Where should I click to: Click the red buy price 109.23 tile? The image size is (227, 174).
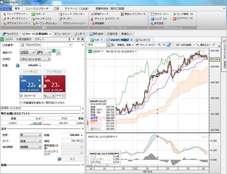tap(54, 84)
